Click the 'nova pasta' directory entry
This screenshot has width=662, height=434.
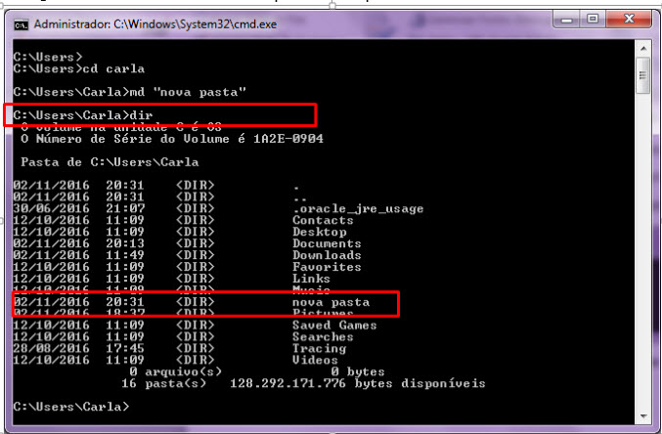click(x=331, y=302)
